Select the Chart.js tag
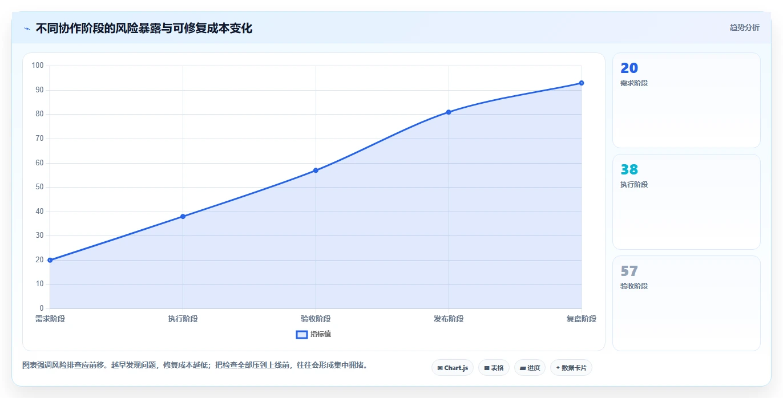This screenshot has width=783, height=398. (453, 368)
